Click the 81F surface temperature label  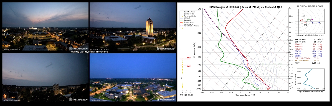pyautogui.click(x=268, y=89)
